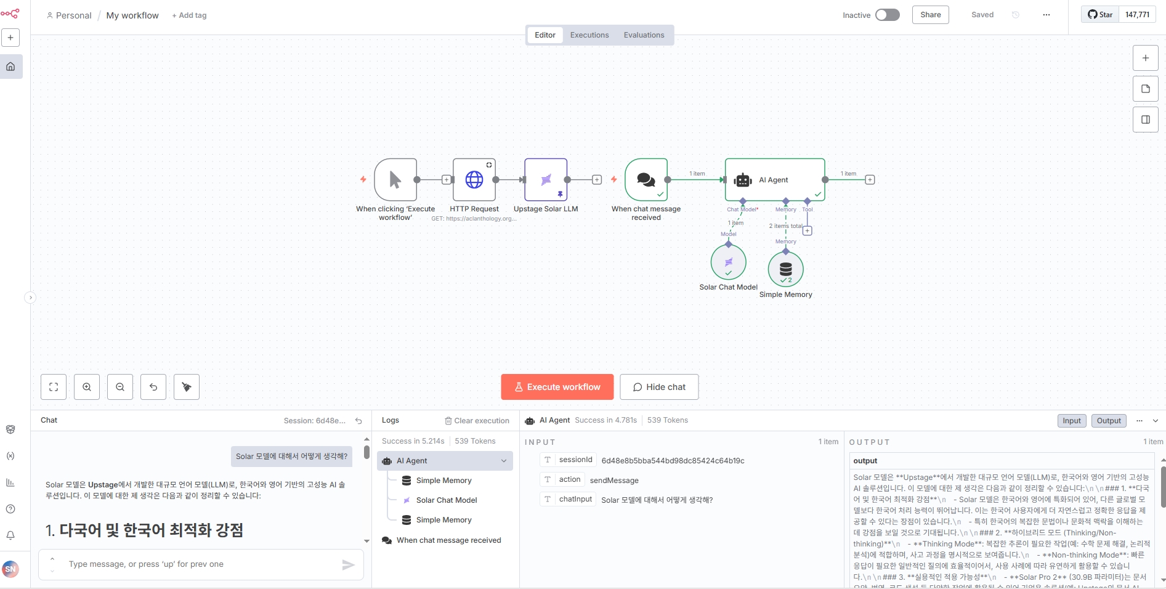
Task: Click the 539 Tokens label in Logs
Action: pyautogui.click(x=475, y=441)
